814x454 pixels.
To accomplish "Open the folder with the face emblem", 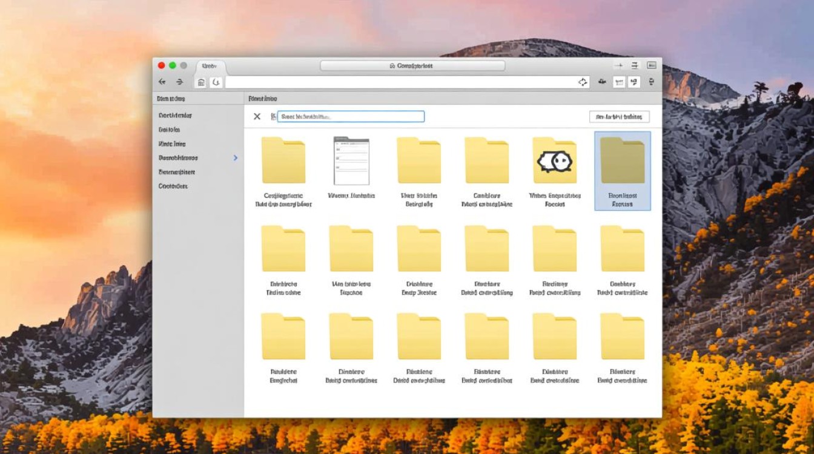I will point(554,161).
